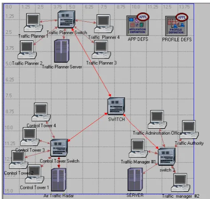Select the Air Traffic Radar server icon
Screen dimensions: 210x199
59,179
